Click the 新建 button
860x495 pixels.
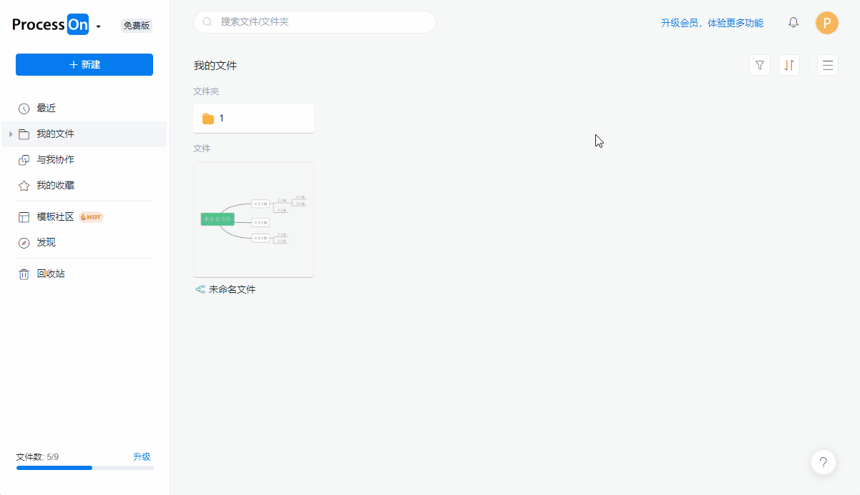(84, 64)
